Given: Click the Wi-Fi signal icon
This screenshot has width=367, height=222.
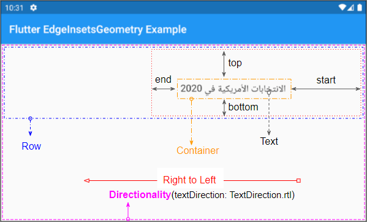Looking at the screenshot, I should (342, 8).
